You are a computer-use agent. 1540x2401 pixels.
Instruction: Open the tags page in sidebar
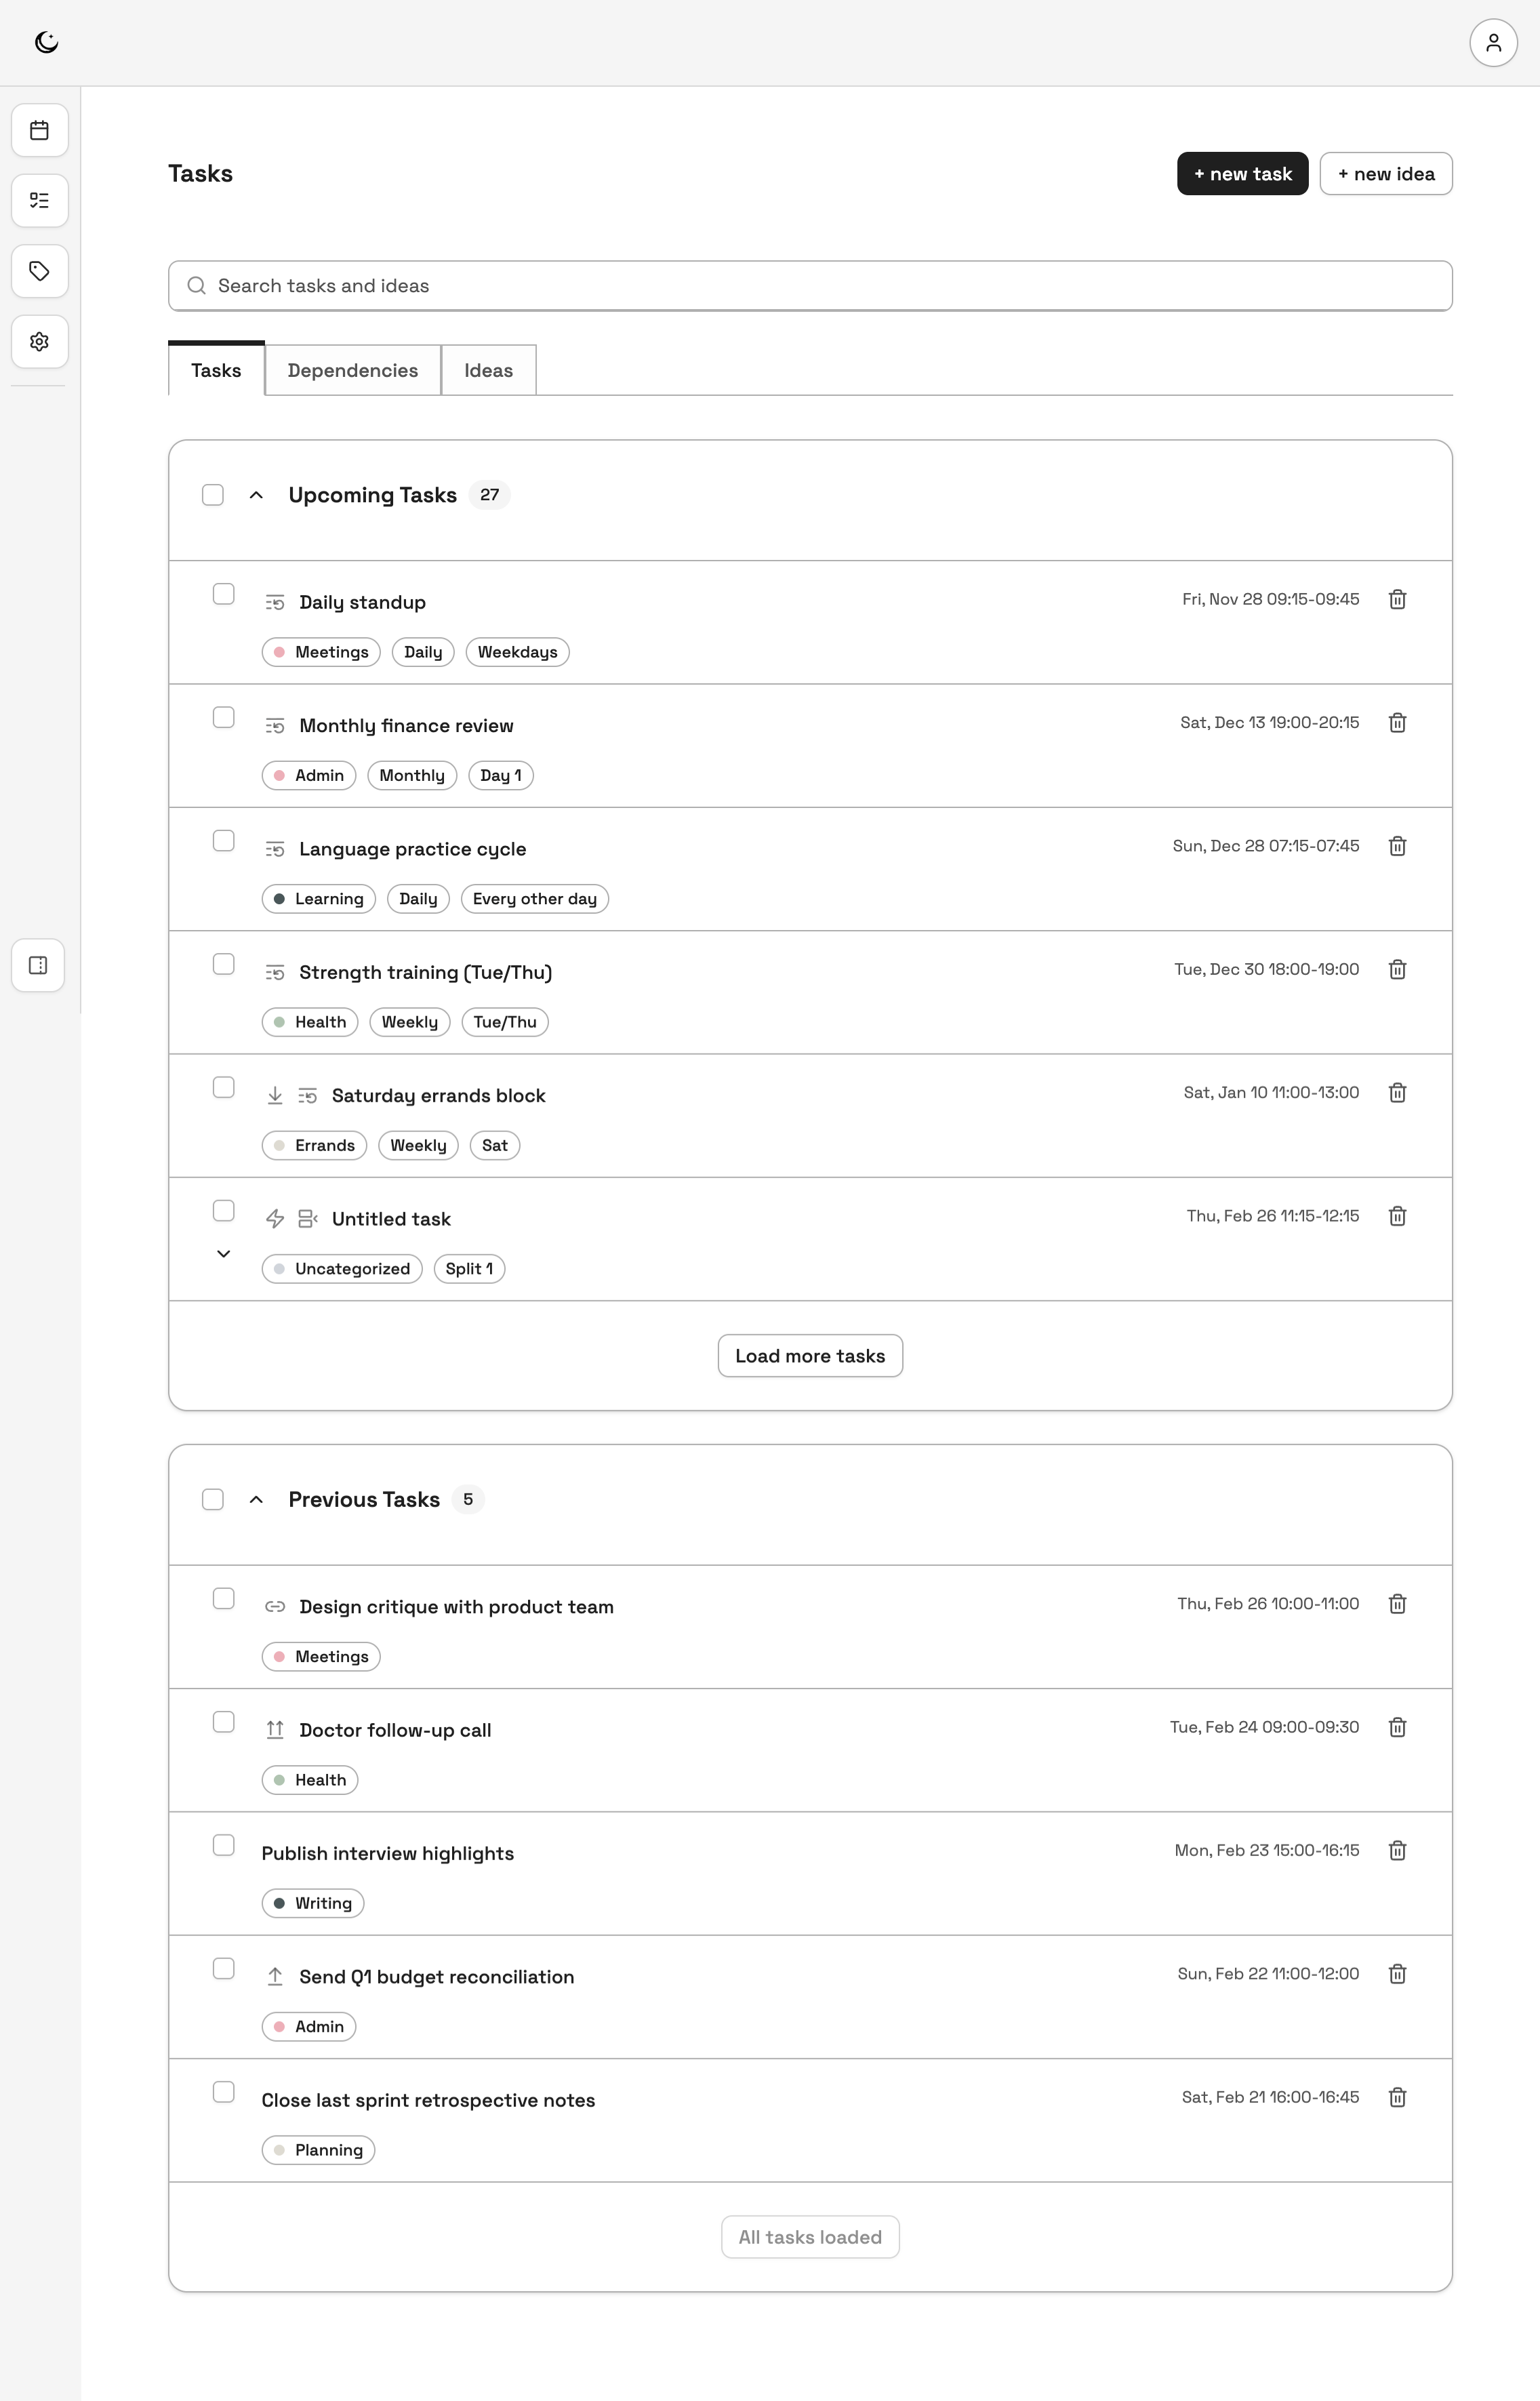coord(40,271)
